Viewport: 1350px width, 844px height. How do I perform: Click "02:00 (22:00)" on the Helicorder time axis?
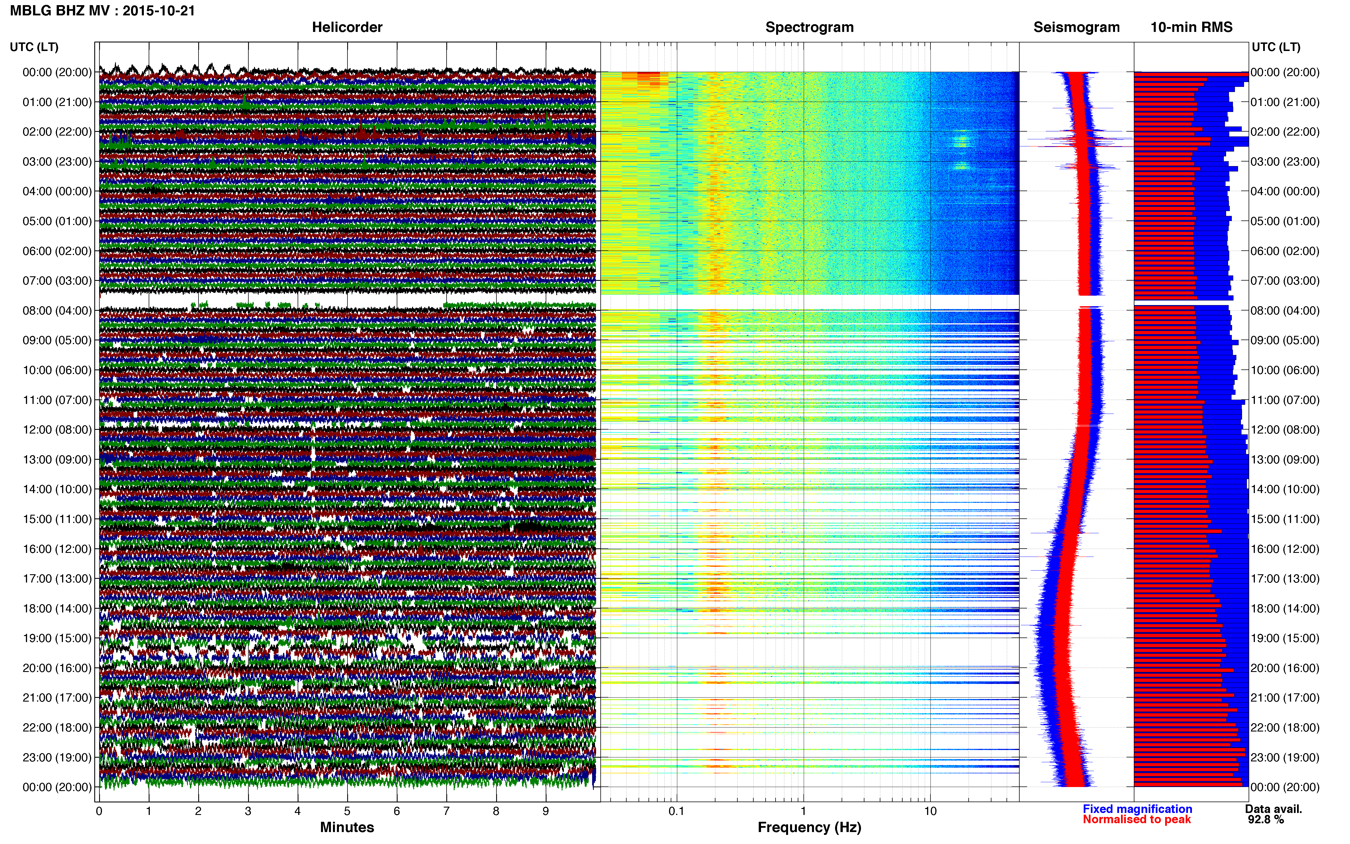(57, 132)
